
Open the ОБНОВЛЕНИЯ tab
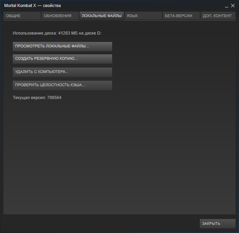pyautogui.click(x=60, y=16)
